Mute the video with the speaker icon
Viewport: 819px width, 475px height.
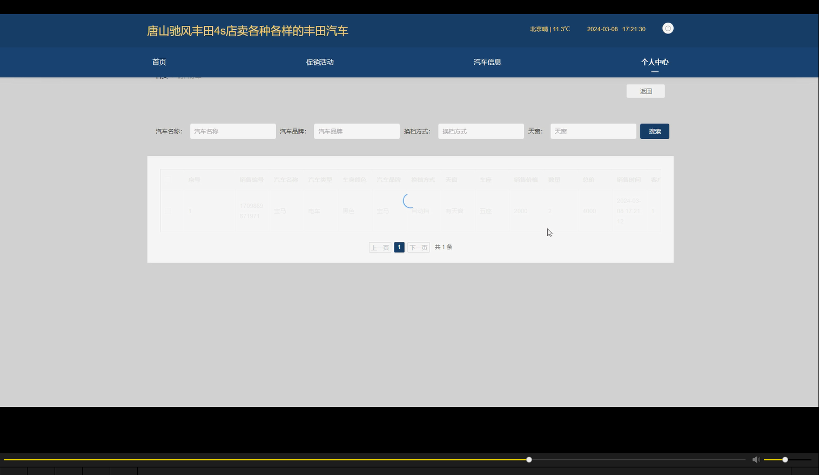tap(756, 459)
